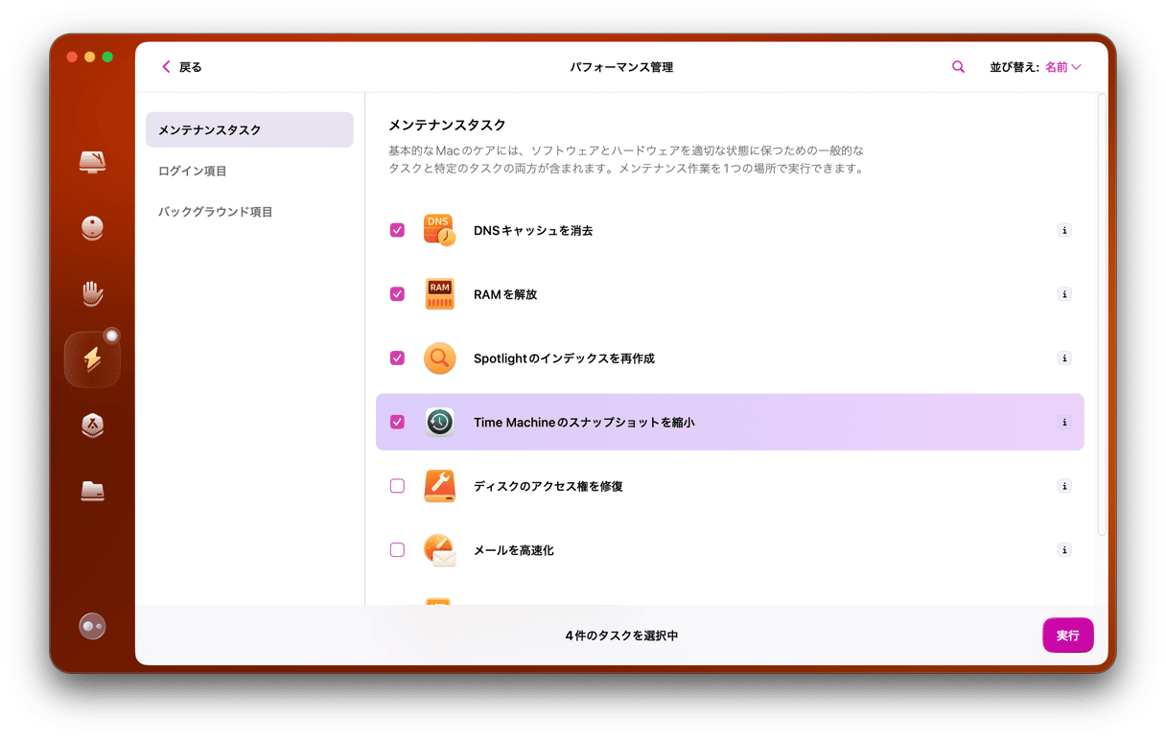Check メールを高速化 checkbox
The height and width of the screenshot is (739, 1166).
(397, 550)
